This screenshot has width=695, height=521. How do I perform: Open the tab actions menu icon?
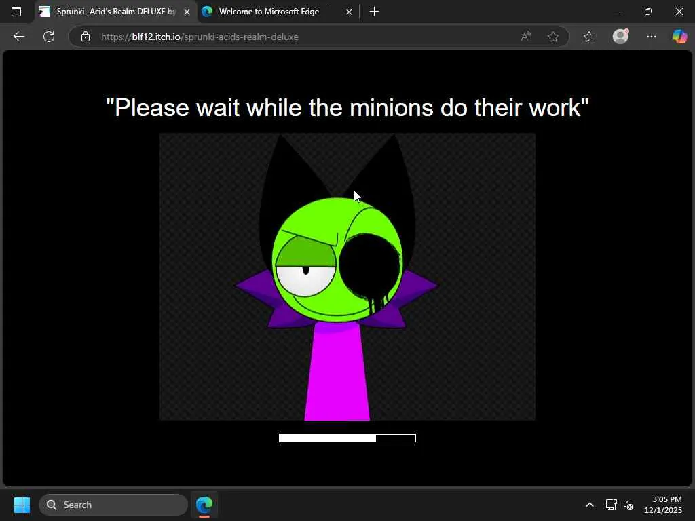pyautogui.click(x=16, y=12)
